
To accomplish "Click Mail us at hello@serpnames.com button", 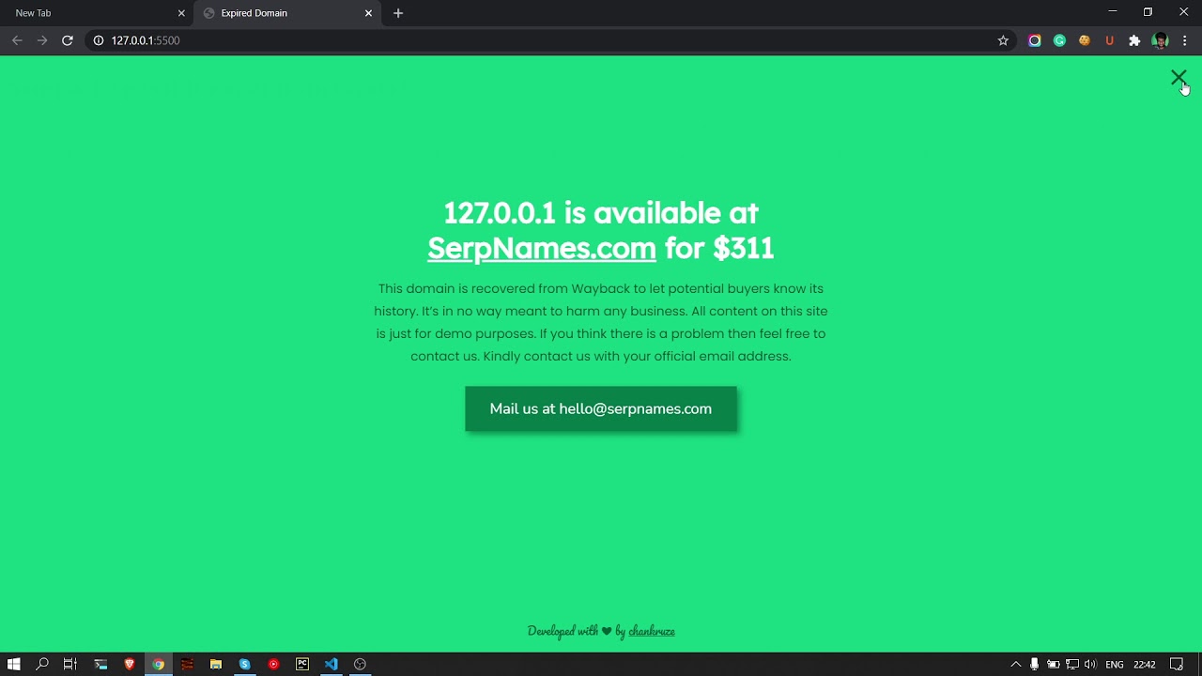I will [601, 408].
